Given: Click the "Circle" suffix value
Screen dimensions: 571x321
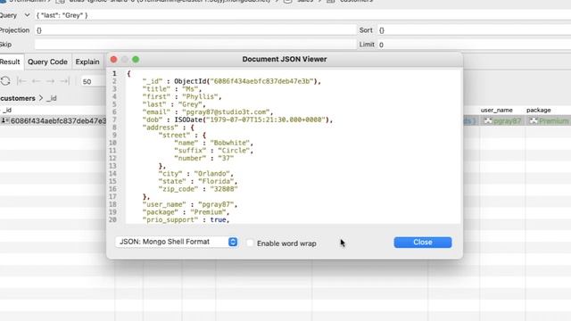Looking at the screenshot, I should [x=234, y=151].
